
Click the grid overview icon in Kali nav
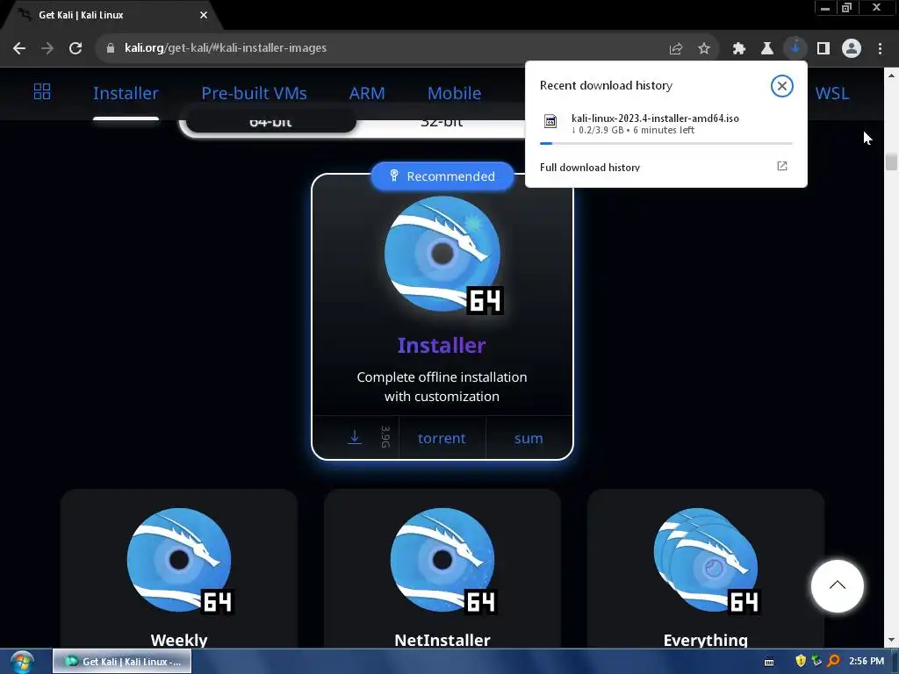42,91
